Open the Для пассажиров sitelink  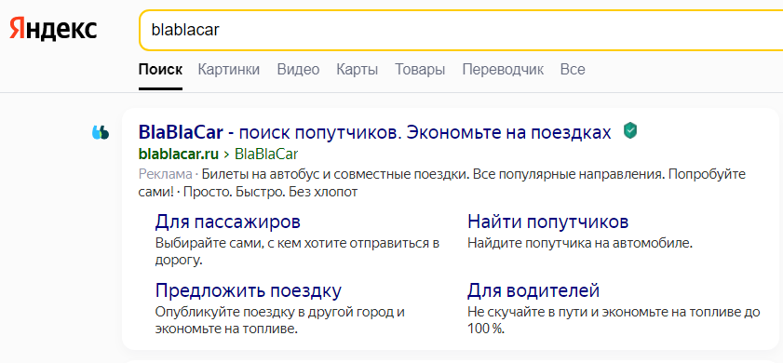coord(228,222)
